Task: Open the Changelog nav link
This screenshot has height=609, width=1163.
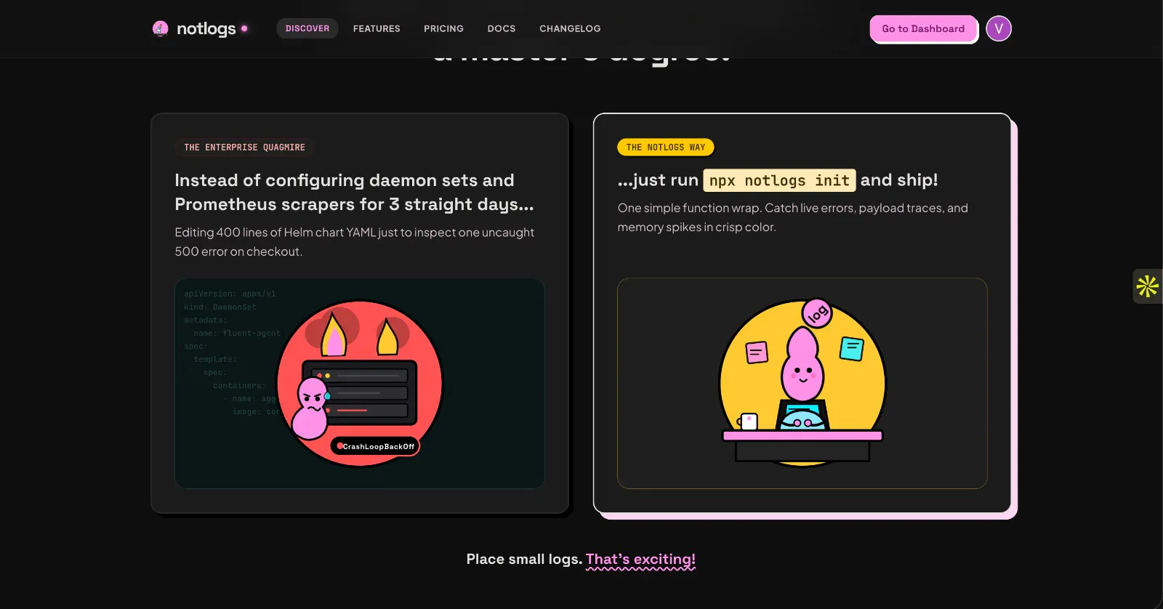Action: (570, 28)
